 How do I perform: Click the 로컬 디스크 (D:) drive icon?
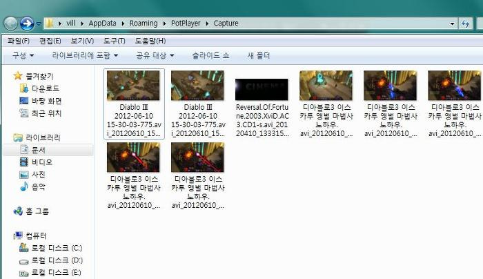23,261
